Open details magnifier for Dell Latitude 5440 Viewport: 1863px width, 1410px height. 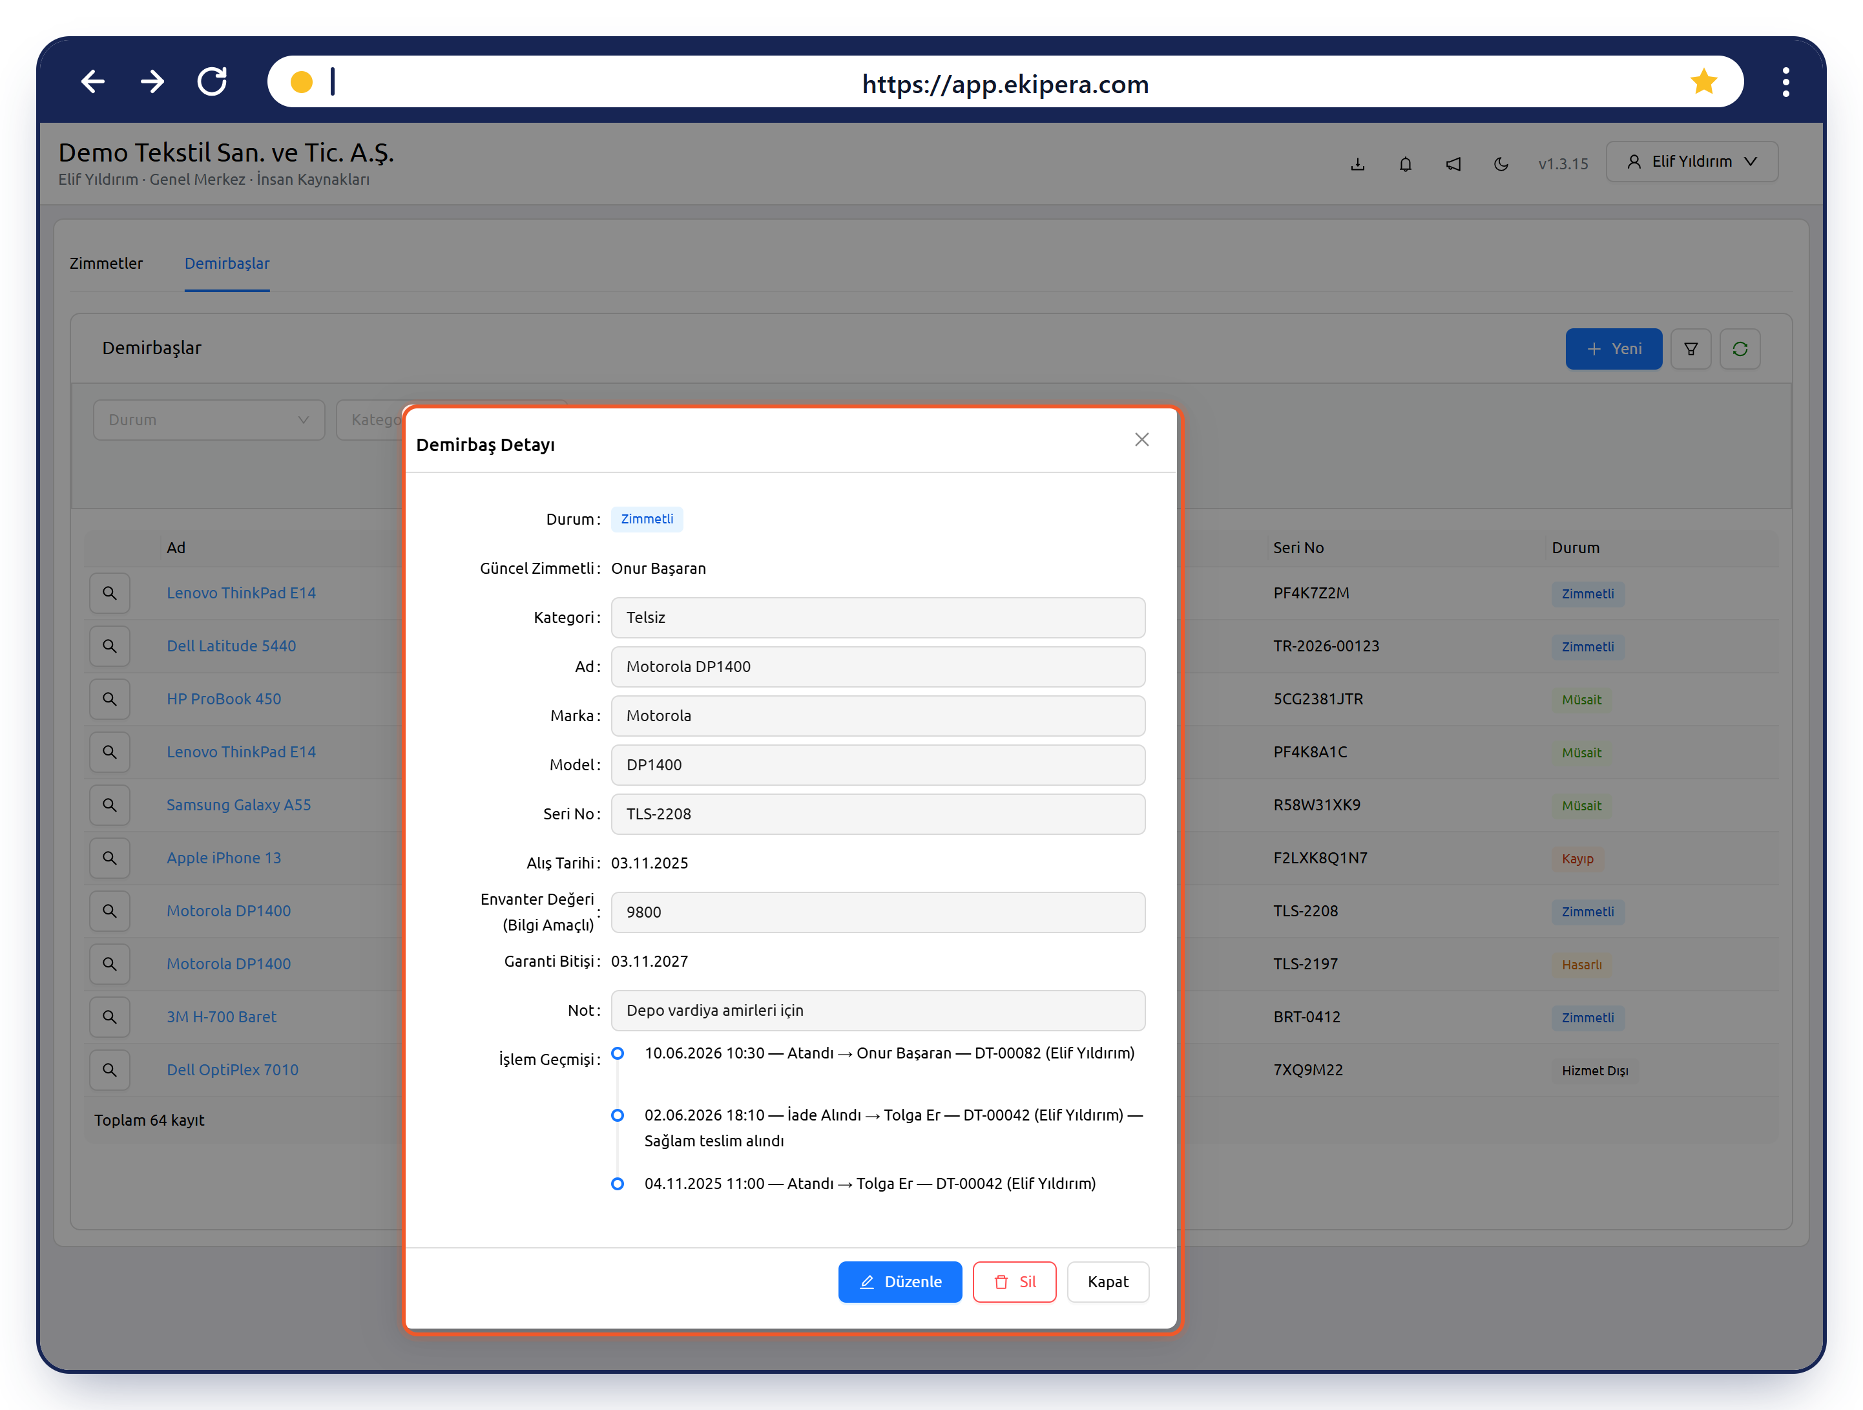(109, 646)
